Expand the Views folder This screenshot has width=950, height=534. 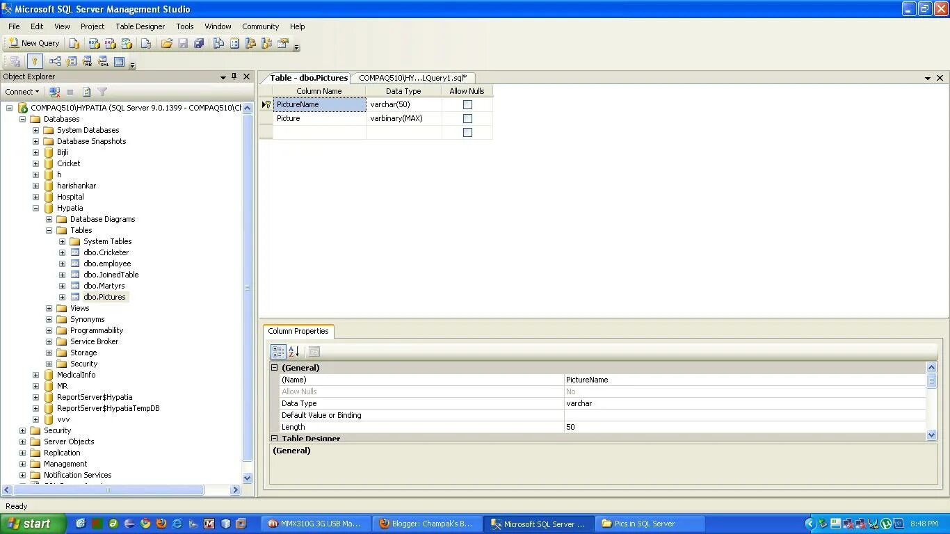(49, 308)
